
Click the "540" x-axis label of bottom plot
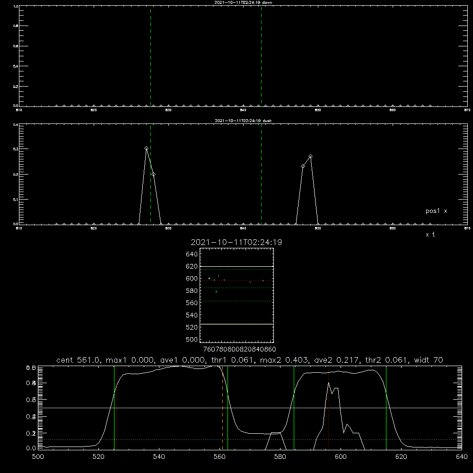tap(159, 457)
